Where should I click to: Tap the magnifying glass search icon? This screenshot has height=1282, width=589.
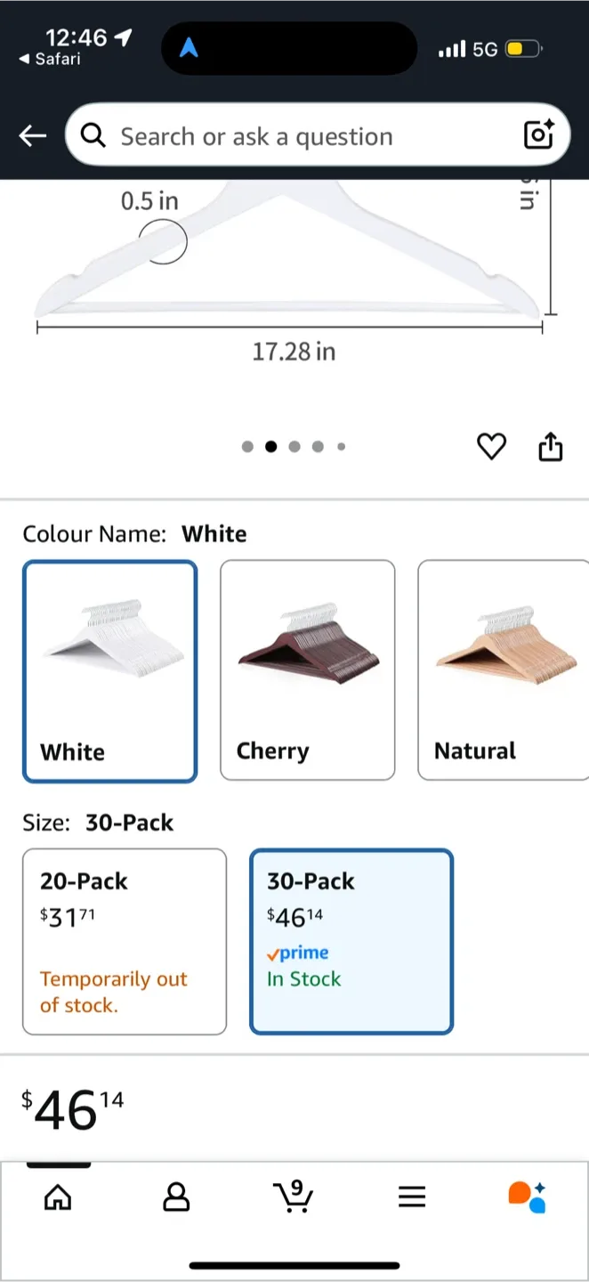tap(93, 135)
